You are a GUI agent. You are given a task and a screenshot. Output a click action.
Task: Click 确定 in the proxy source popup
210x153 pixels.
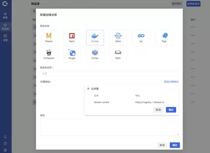click(171, 110)
